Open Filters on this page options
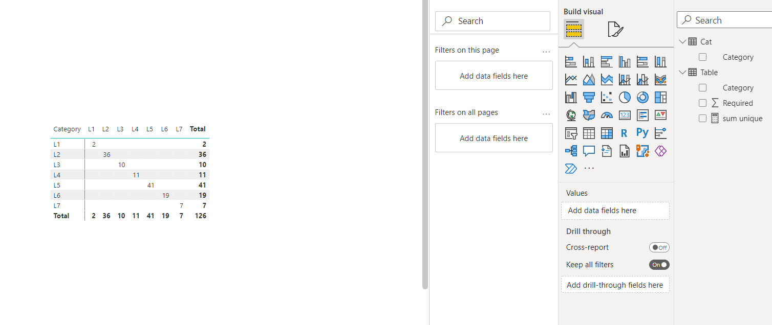The height and width of the screenshot is (325, 772). (x=546, y=51)
